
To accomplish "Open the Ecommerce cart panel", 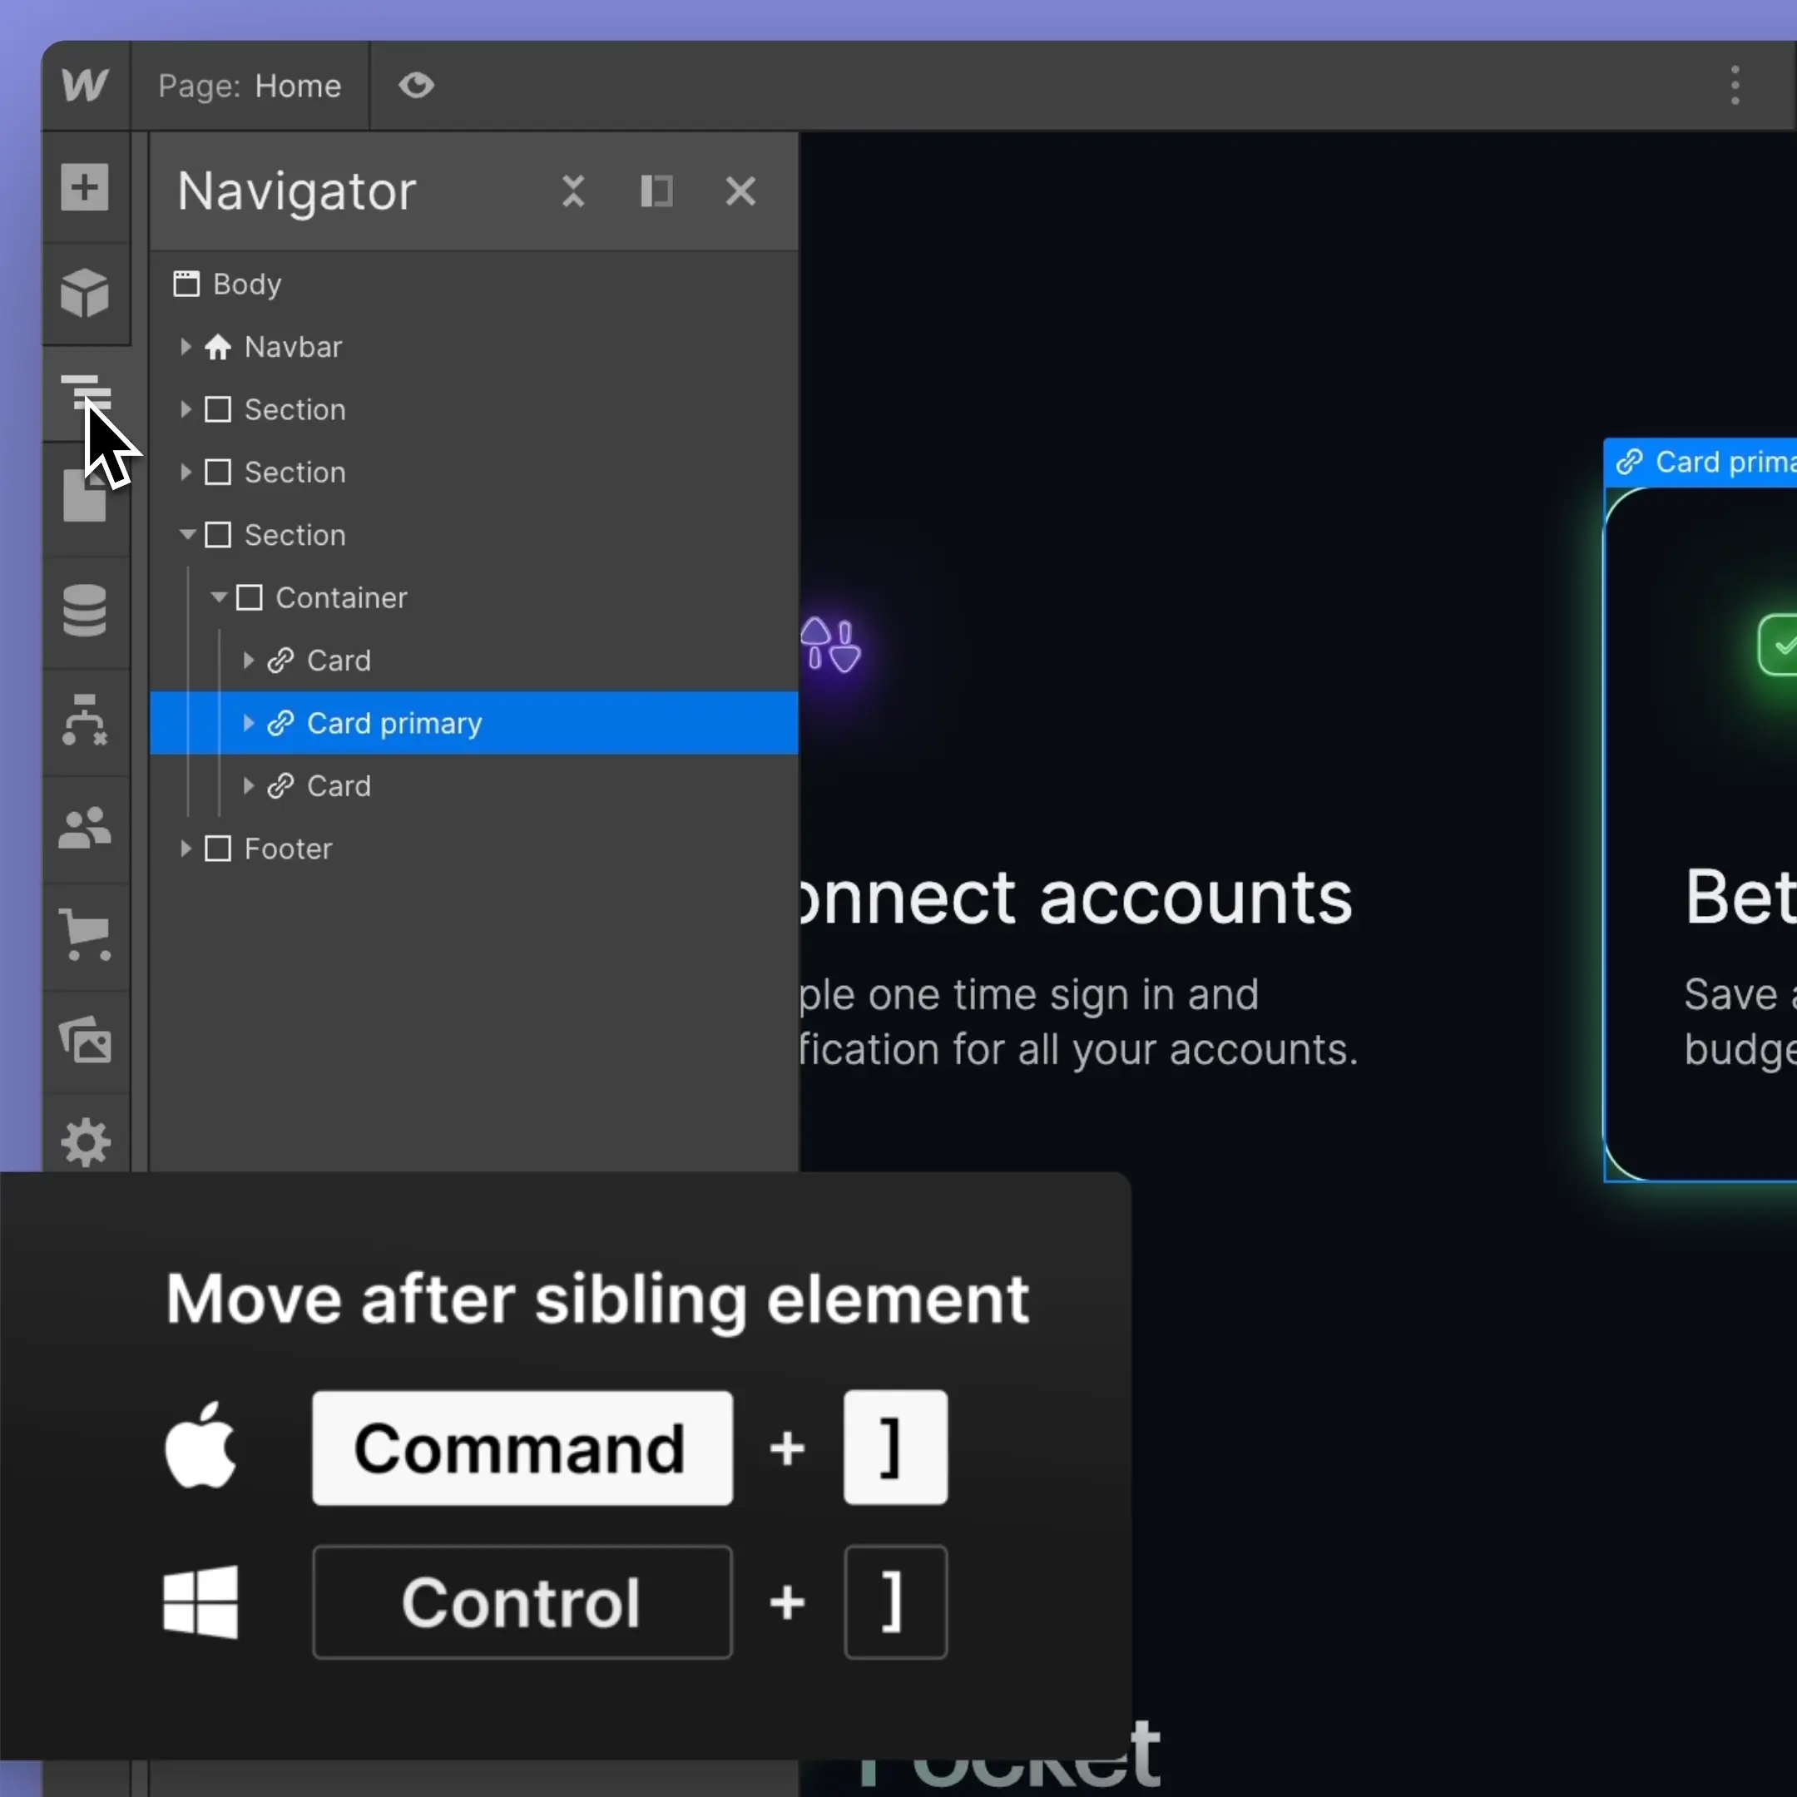I will click(85, 935).
